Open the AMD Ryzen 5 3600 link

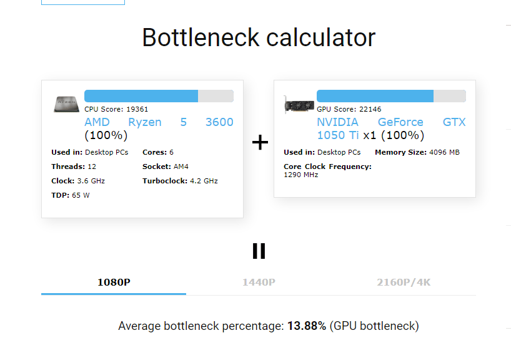pyautogui.click(x=159, y=122)
